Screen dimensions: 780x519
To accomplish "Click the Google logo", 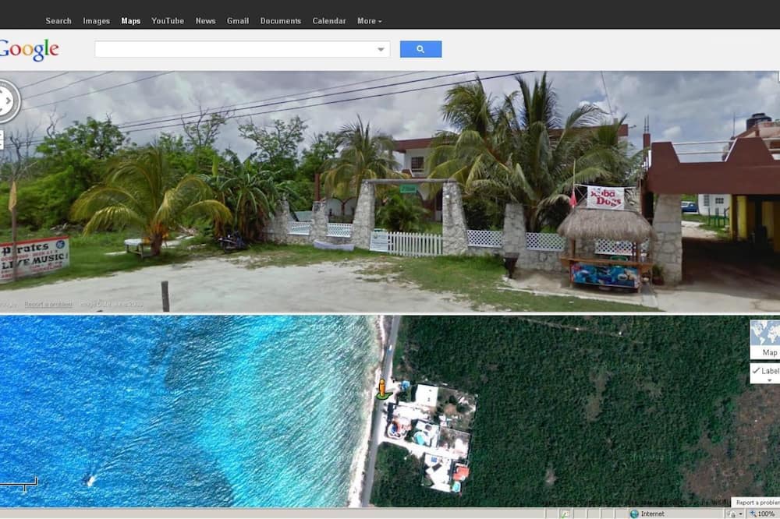I will click(x=29, y=50).
